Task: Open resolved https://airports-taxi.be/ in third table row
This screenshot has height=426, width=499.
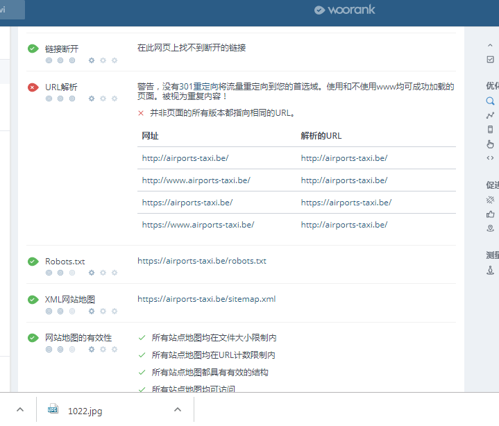Action: coord(346,203)
